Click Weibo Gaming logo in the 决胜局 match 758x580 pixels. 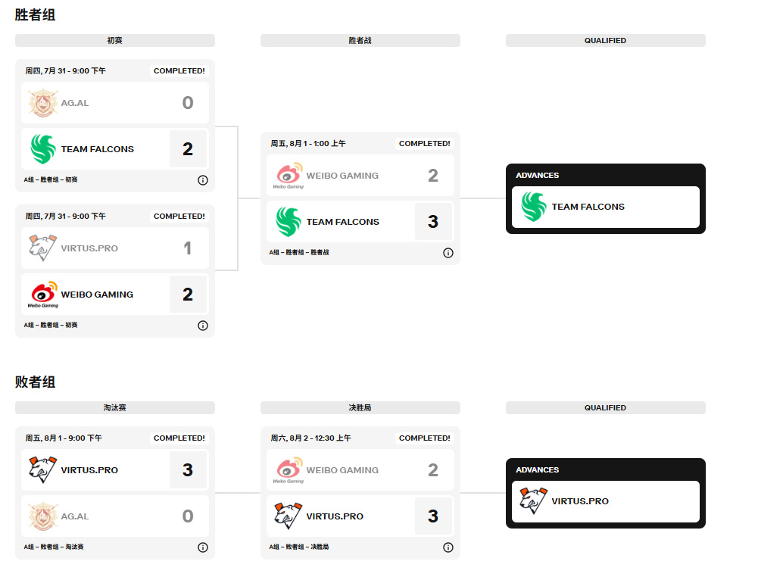pyautogui.click(x=288, y=470)
